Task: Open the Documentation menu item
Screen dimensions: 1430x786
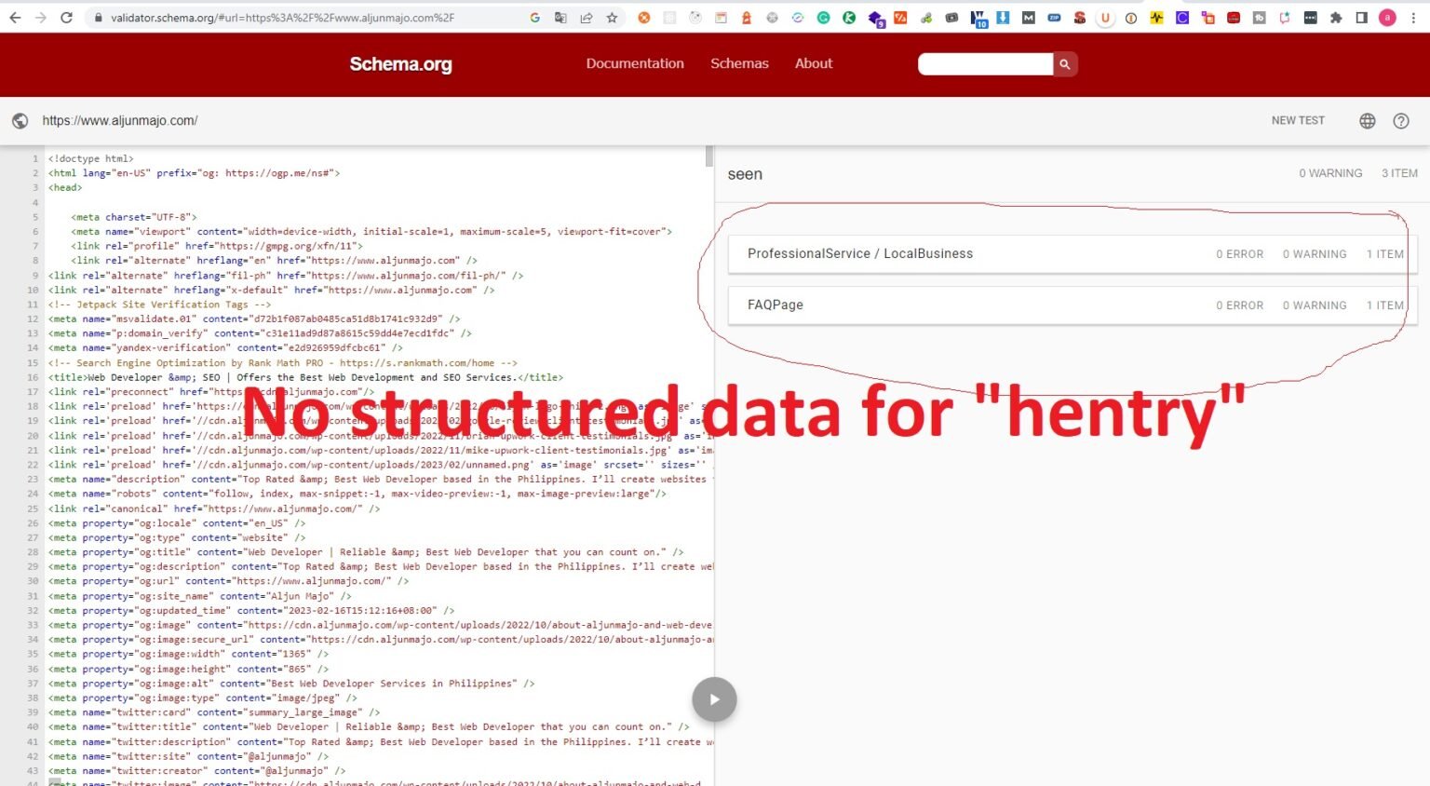Action: (x=635, y=63)
